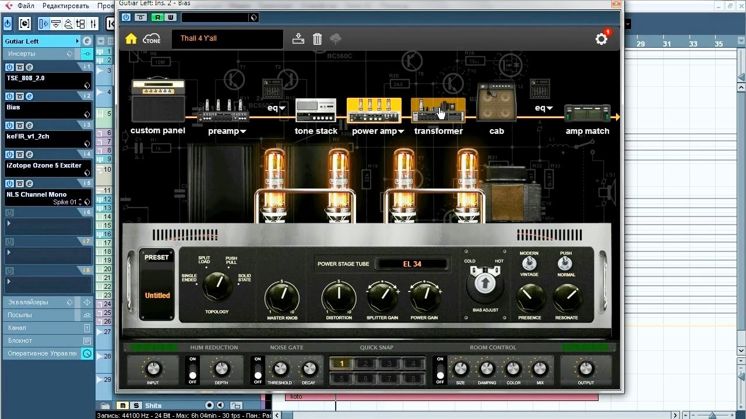
Task: Delete preset with trash can icon
Action: coord(317,39)
